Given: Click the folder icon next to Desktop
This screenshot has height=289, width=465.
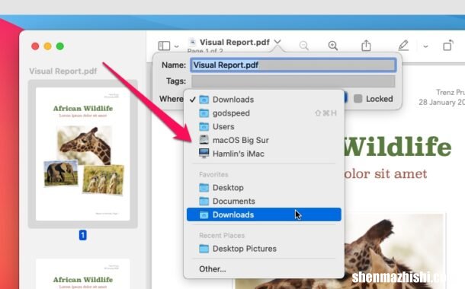Looking at the screenshot, I should (x=204, y=188).
